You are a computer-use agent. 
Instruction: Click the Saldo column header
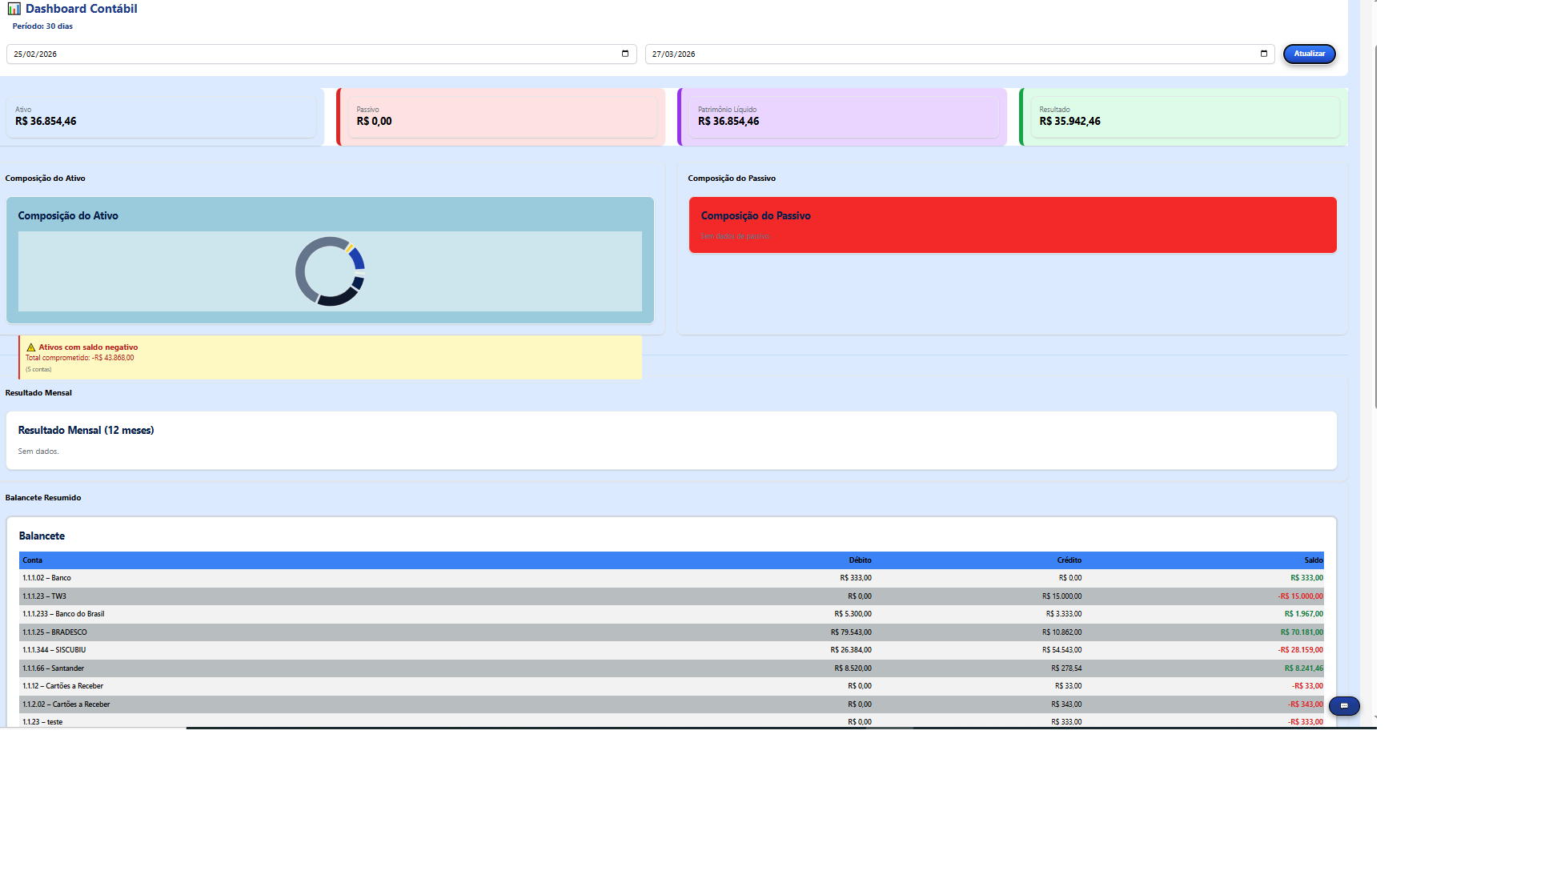1313,560
